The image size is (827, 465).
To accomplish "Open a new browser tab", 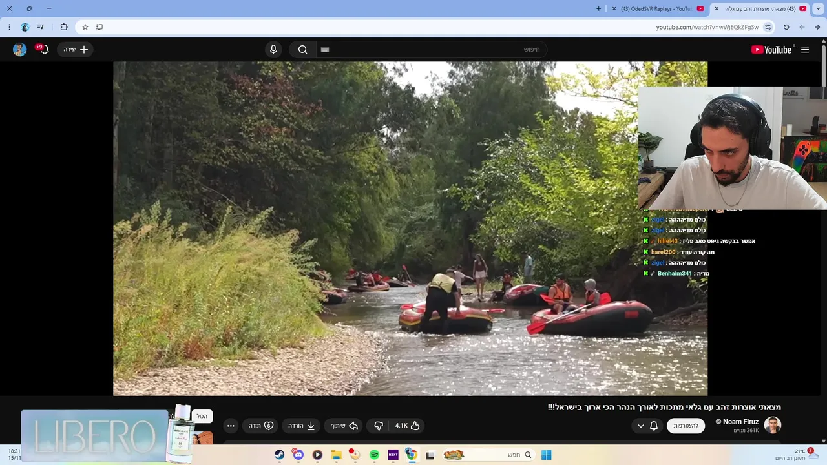I will [x=598, y=9].
